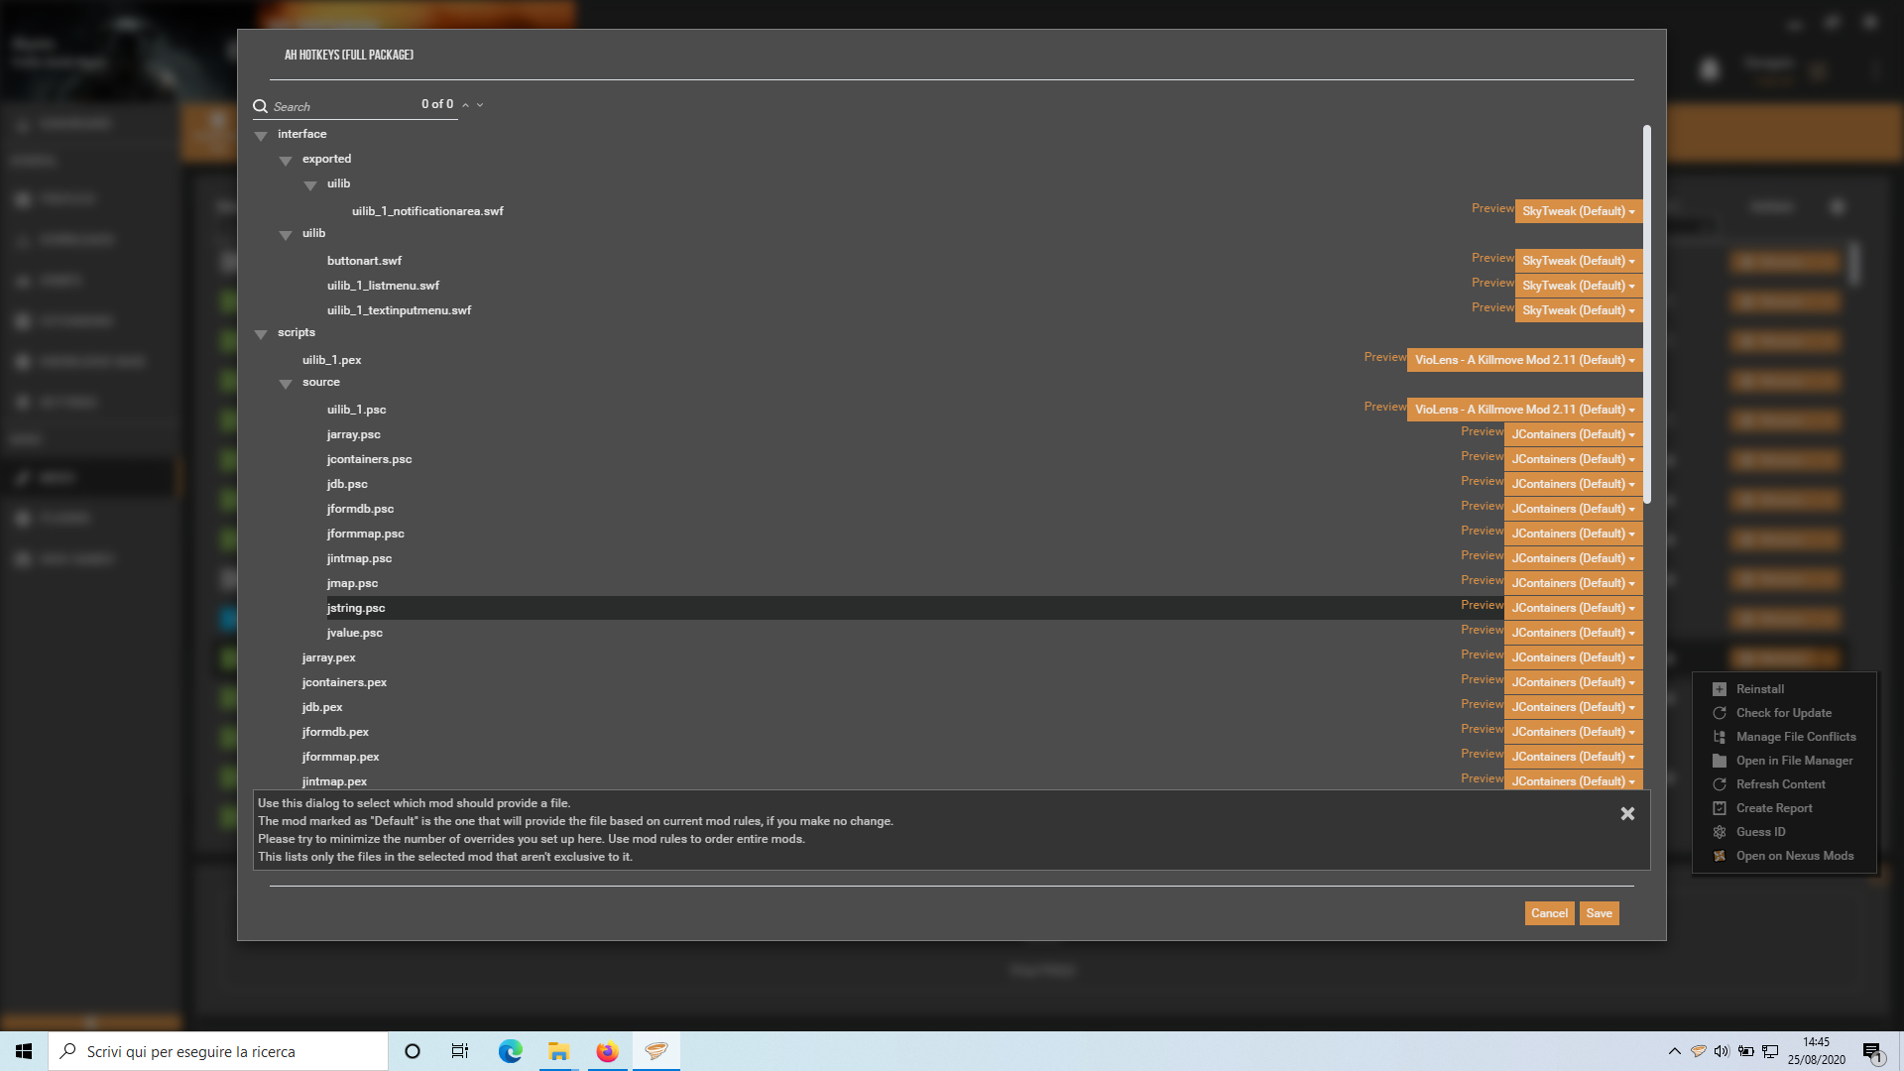Screen dimensions: 1904x1071
Task: Preview buttonart.swf file
Action: 1492,258
